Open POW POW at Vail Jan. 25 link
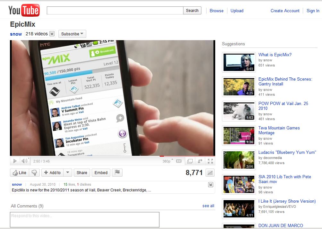 click(x=283, y=106)
